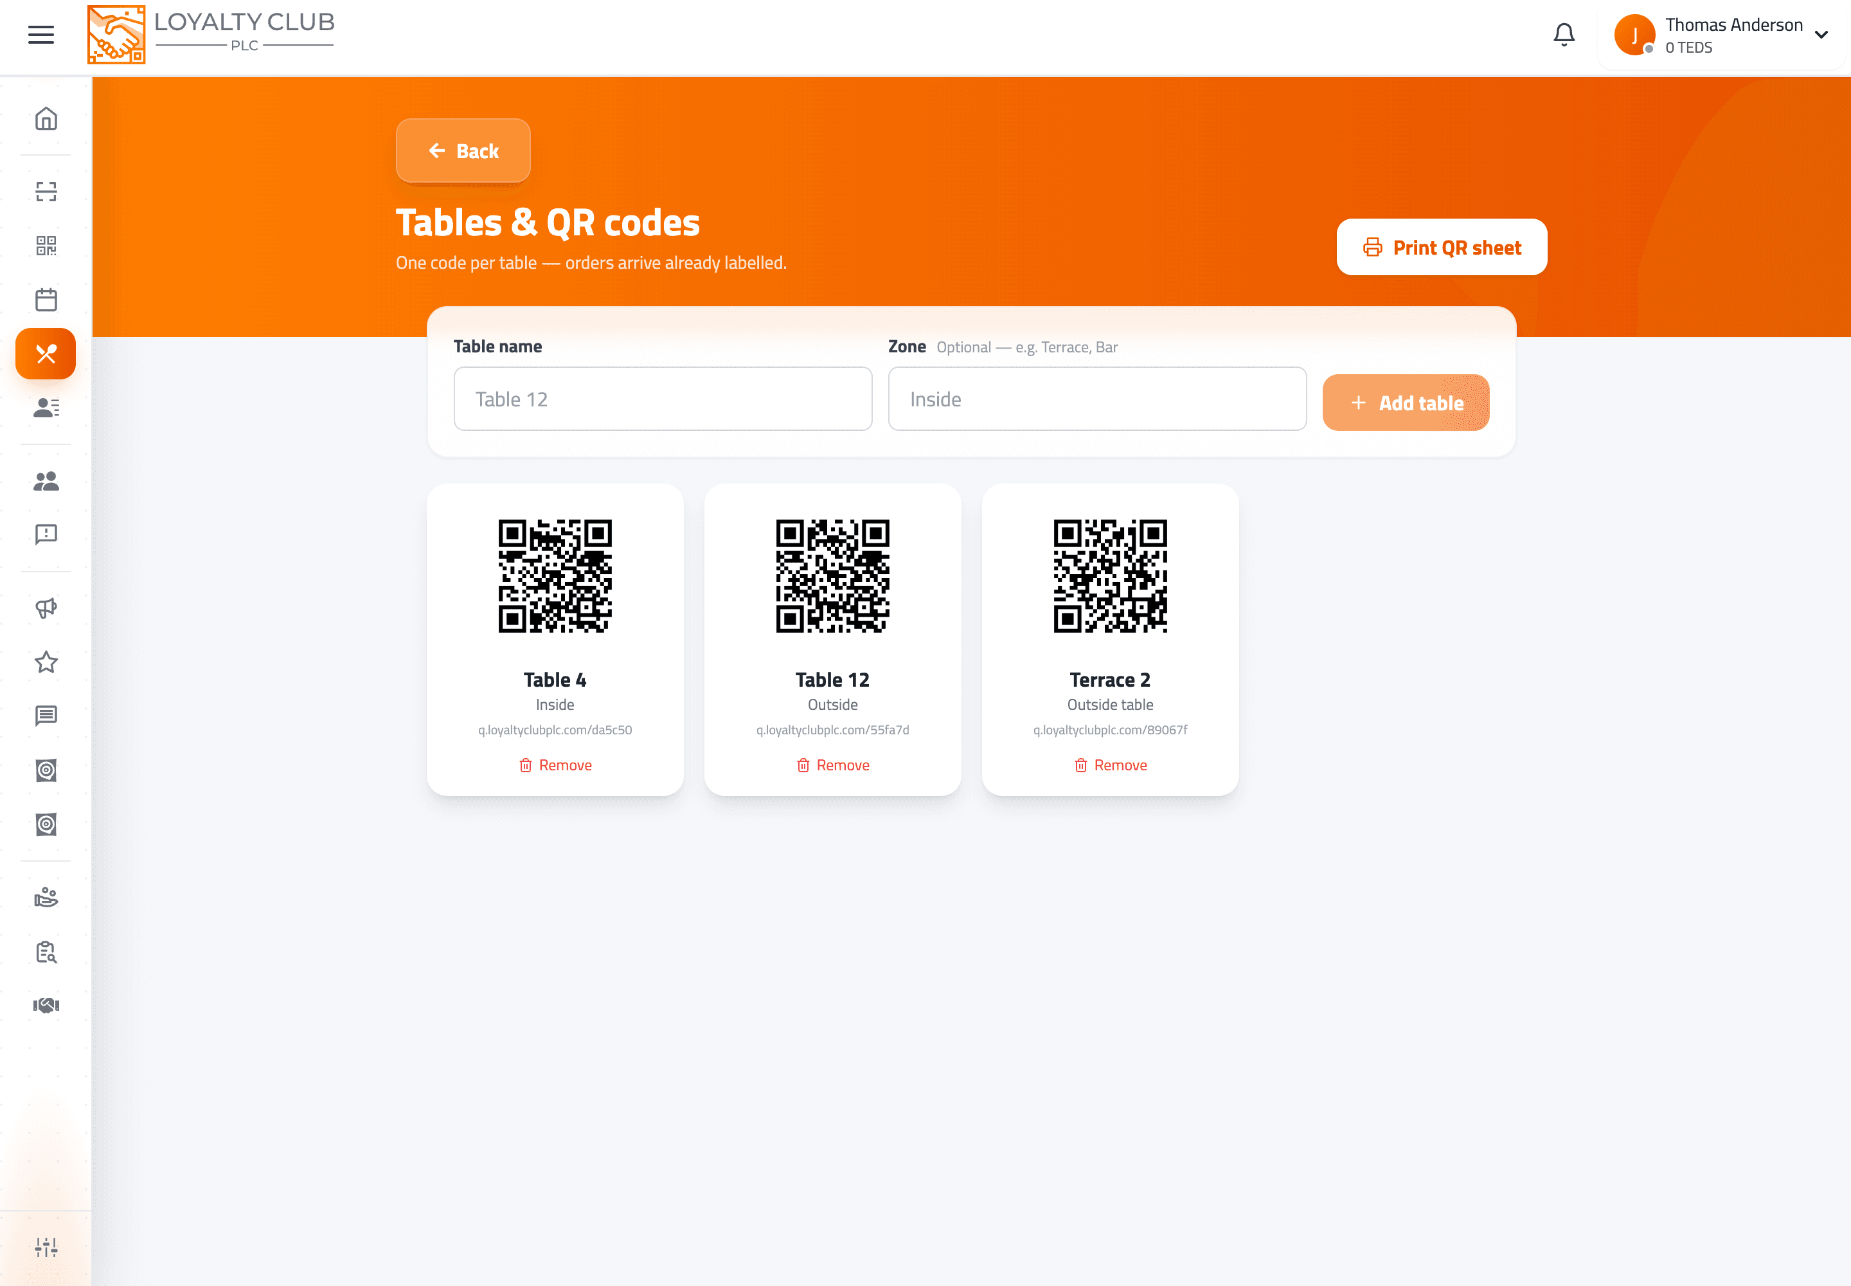1851x1286 pixels.
Task: Click the Tables & QR codes heading
Action: coord(548,223)
